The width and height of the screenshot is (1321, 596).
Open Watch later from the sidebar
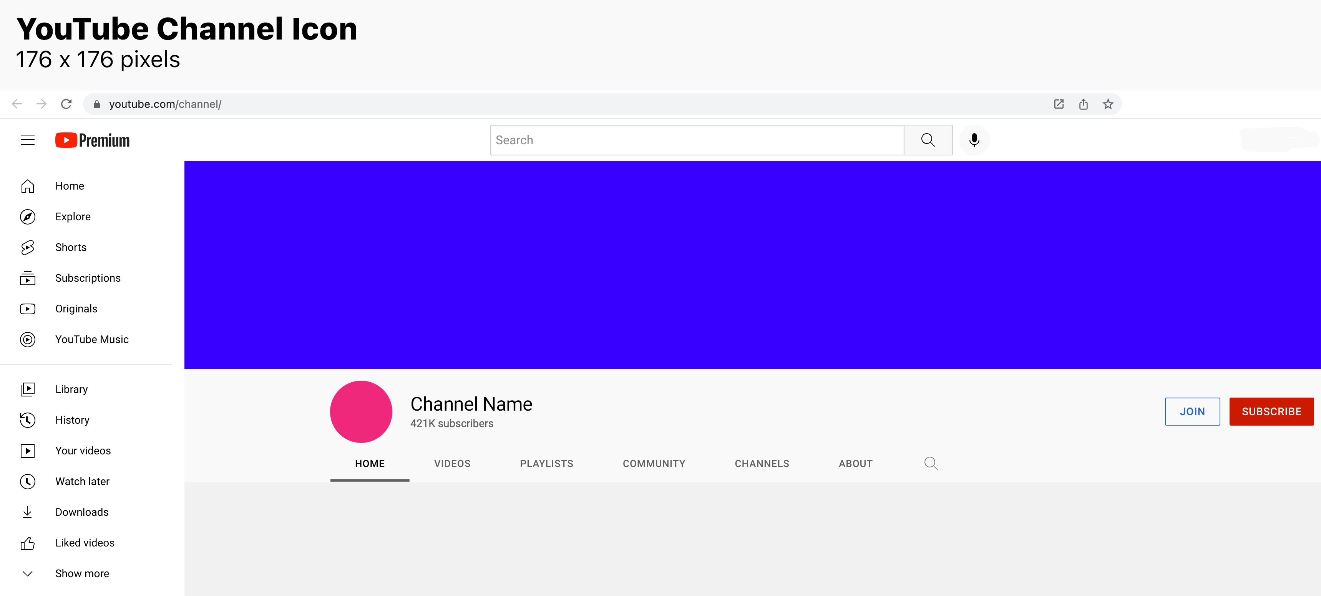[28, 481]
